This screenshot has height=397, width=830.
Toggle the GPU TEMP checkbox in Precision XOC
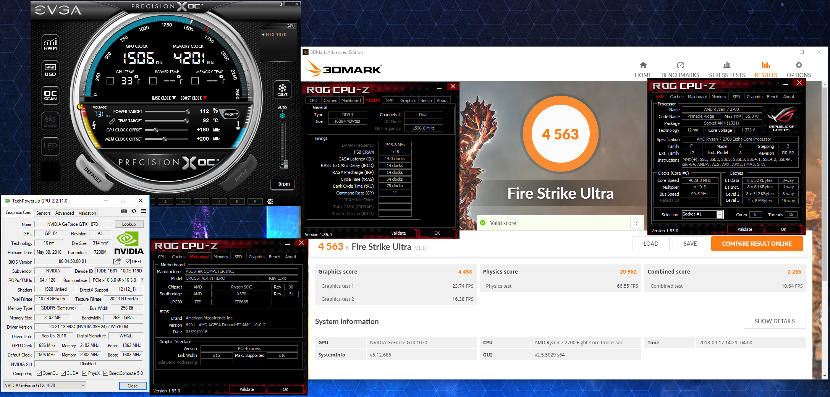click(110, 81)
